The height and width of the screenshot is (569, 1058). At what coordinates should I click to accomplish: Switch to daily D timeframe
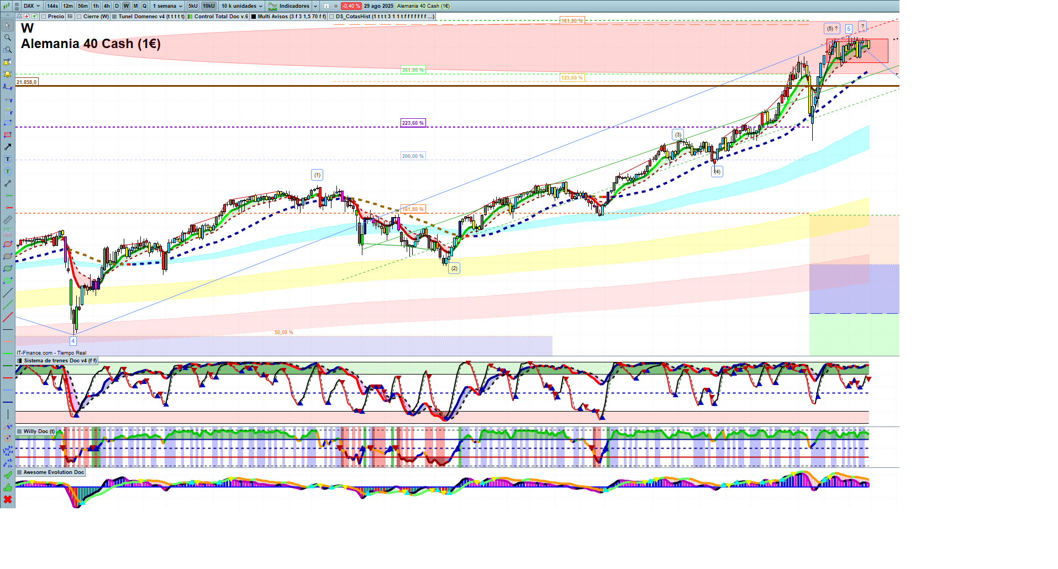click(117, 6)
